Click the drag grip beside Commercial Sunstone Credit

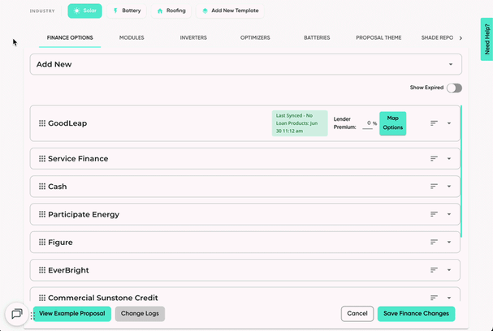42,298
